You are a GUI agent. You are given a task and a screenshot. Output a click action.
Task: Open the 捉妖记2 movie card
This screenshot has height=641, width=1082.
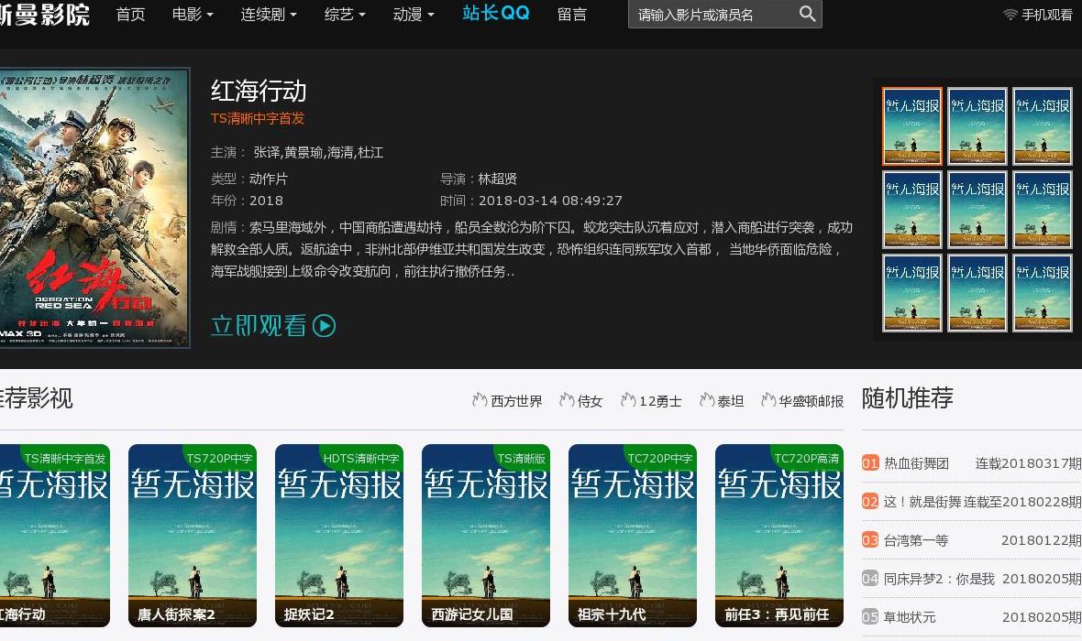pyautogui.click(x=339, y=536)
